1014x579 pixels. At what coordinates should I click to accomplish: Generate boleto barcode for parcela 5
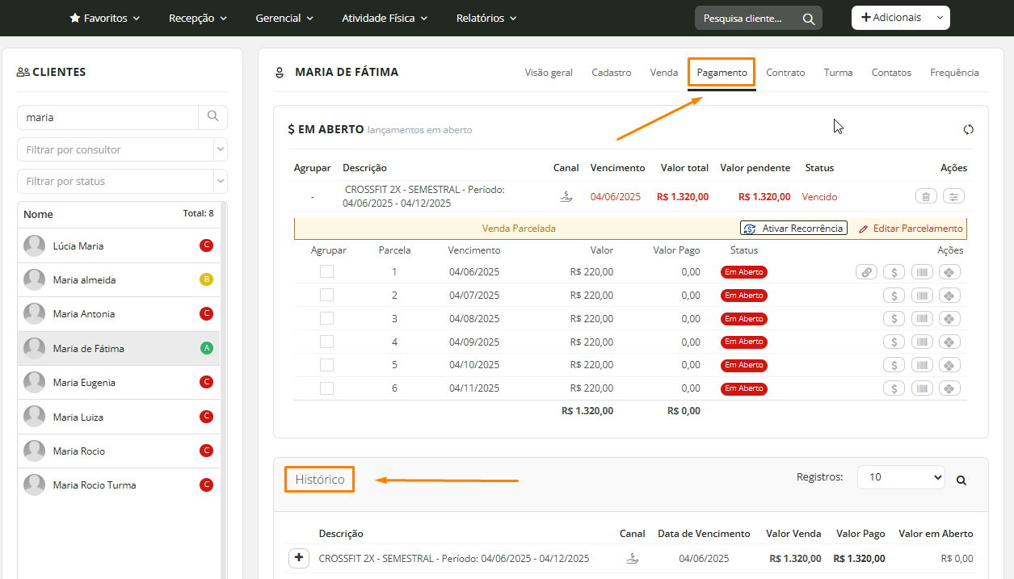coord(922,365)
